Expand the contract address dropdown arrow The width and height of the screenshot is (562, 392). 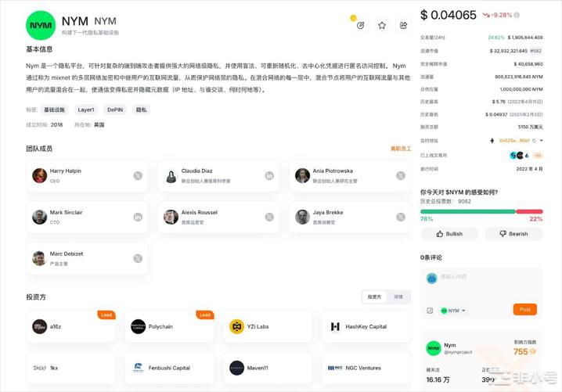pyautogui.click(x=541, y=141)
